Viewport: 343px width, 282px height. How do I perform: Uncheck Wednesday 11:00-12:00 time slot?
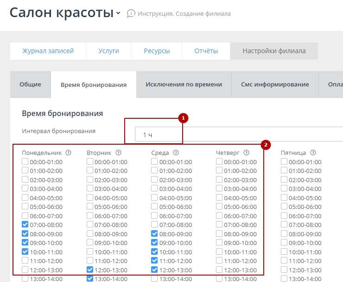(154, 261)
